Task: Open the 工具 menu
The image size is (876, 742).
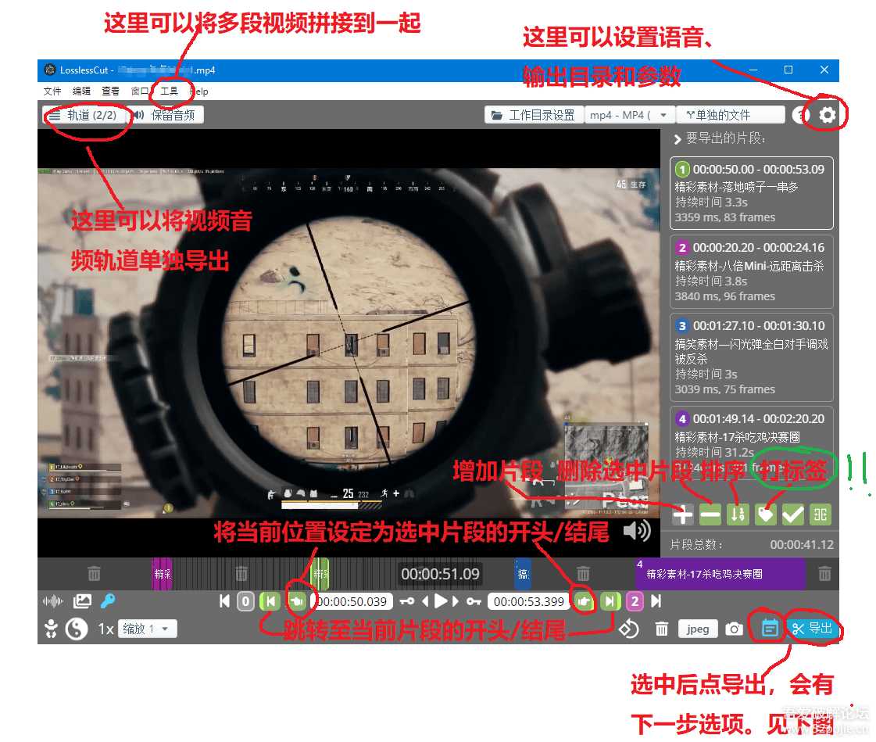Action: click(x=169, y=91)
